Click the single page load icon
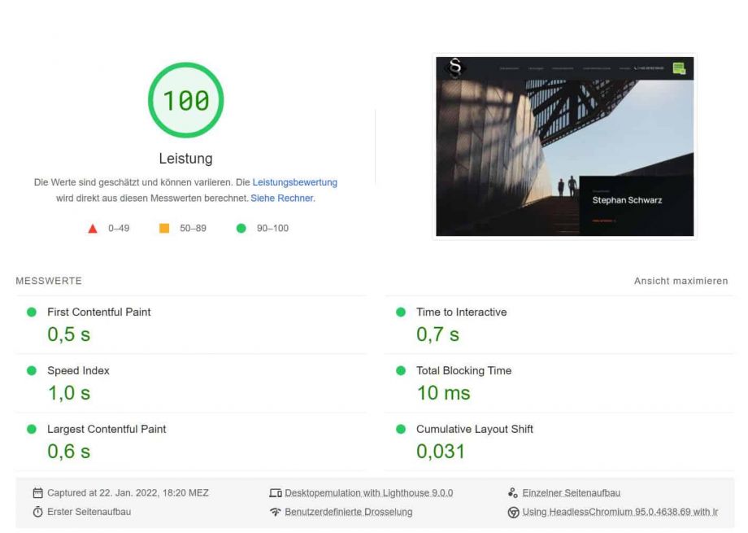The image size is (748, 533). pyautogui.click(x=512, y=493)
